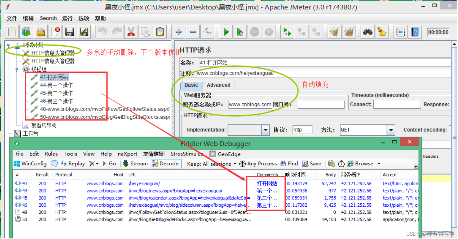Image resolution: width=458 pixels, height=239 pixels.
Task: Click the Open file folder icon
Action: tap(41, 32)
